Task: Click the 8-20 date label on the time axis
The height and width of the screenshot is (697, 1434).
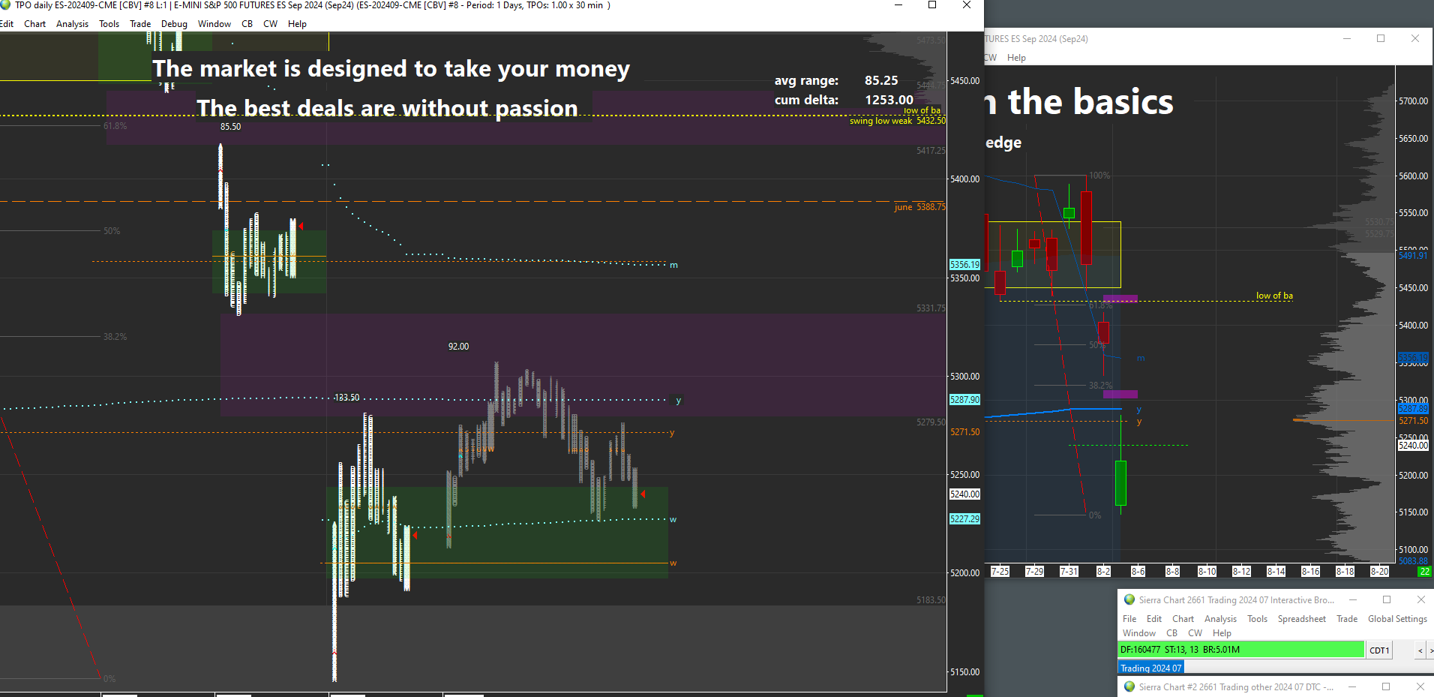Action: tap(1379, 572)
